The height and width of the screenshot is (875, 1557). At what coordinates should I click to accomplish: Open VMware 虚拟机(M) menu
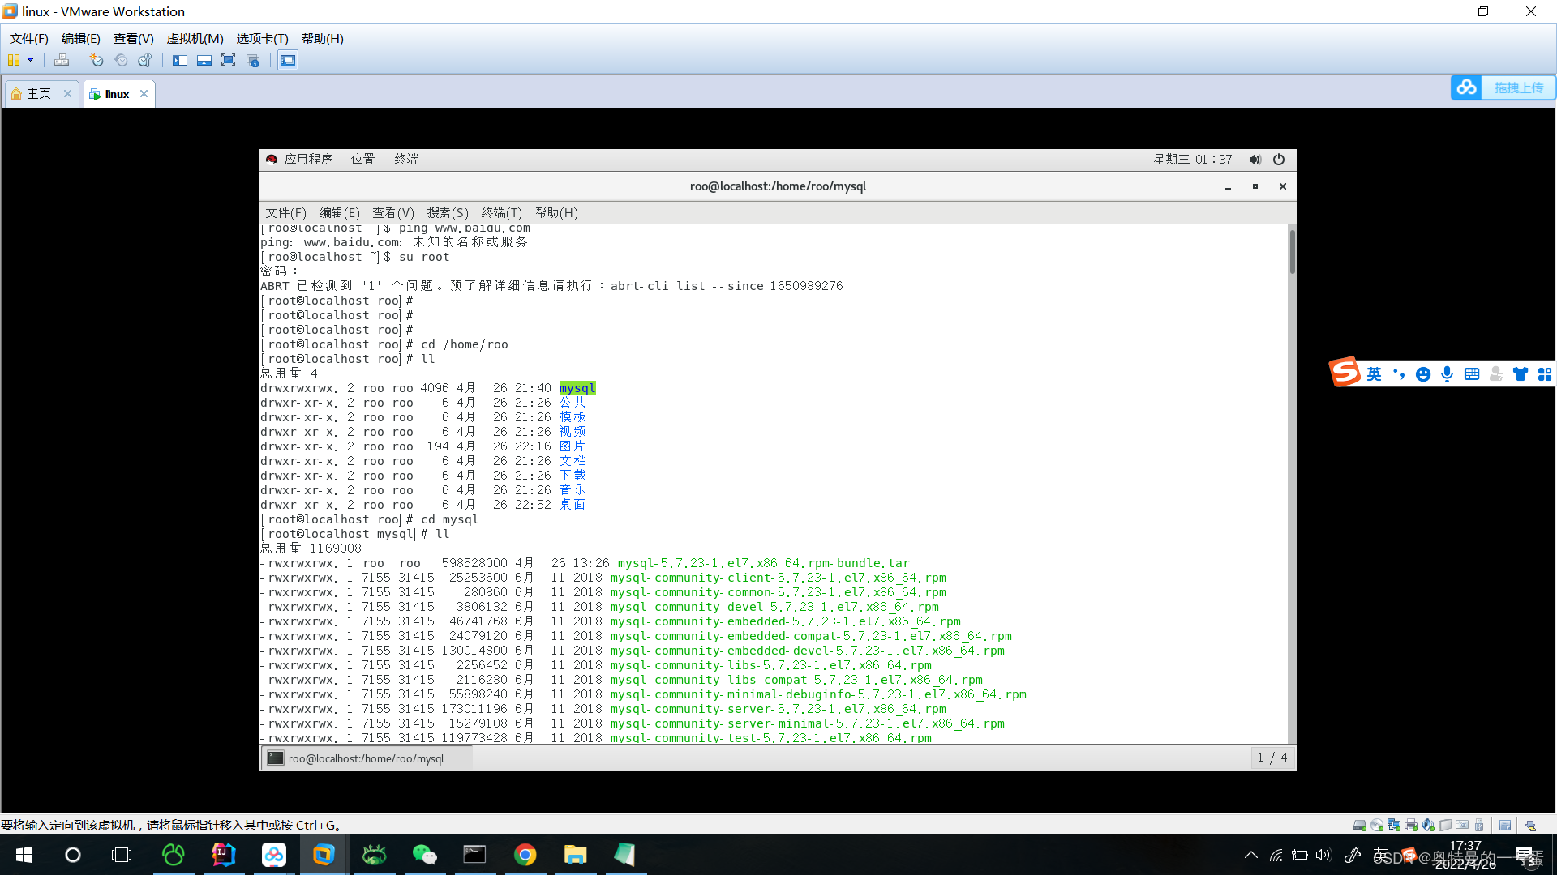(x=195, y=38)
